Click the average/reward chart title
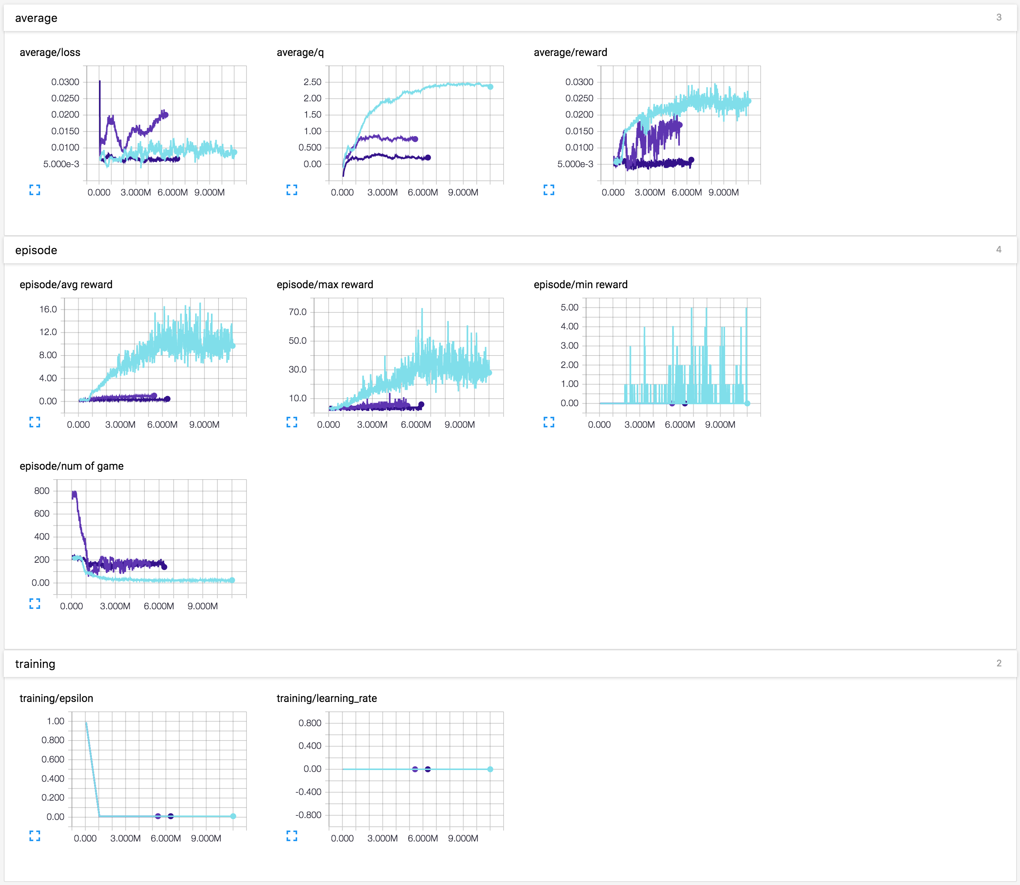Image resolution: width=1020 pixels, height=885 pixels. (x=570, y=52)
